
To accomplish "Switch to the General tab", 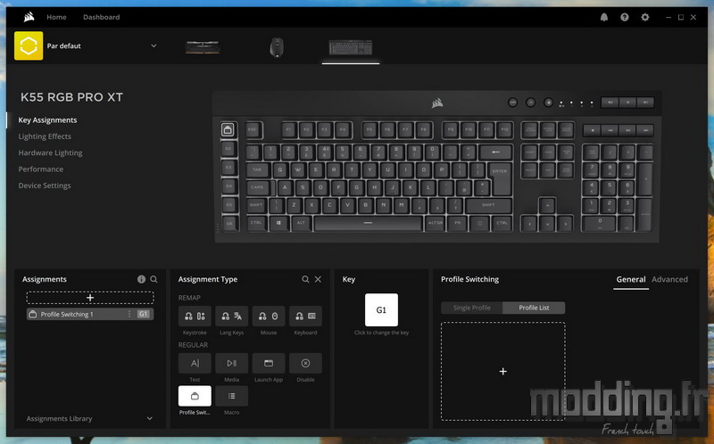I will pos(631,279).
